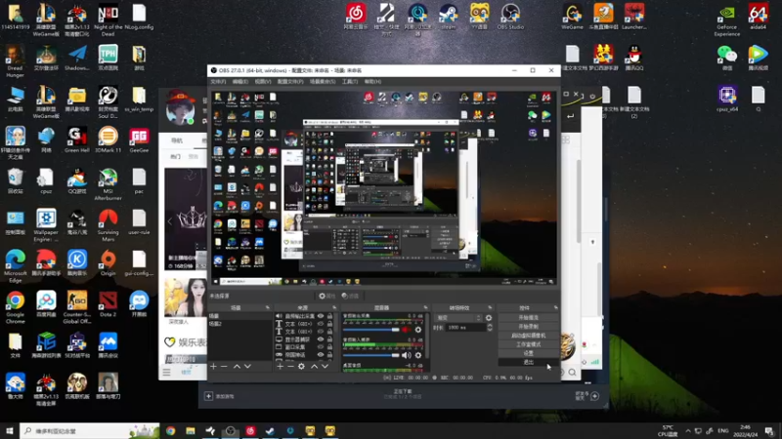
Task: Pop out the Sources dock panel
Action: 334,308
